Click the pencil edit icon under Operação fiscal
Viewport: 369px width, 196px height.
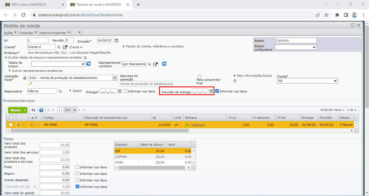(x=30, y=83)
